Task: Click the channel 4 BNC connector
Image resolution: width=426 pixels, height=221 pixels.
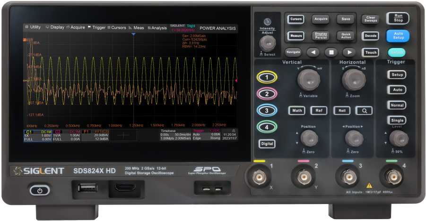Action: click(x=393, y=177)
